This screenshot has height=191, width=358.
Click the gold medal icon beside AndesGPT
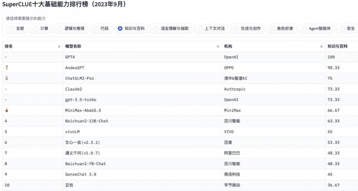6,68
